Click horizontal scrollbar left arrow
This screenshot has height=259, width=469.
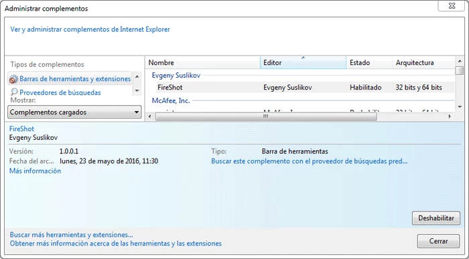[150, 116]
